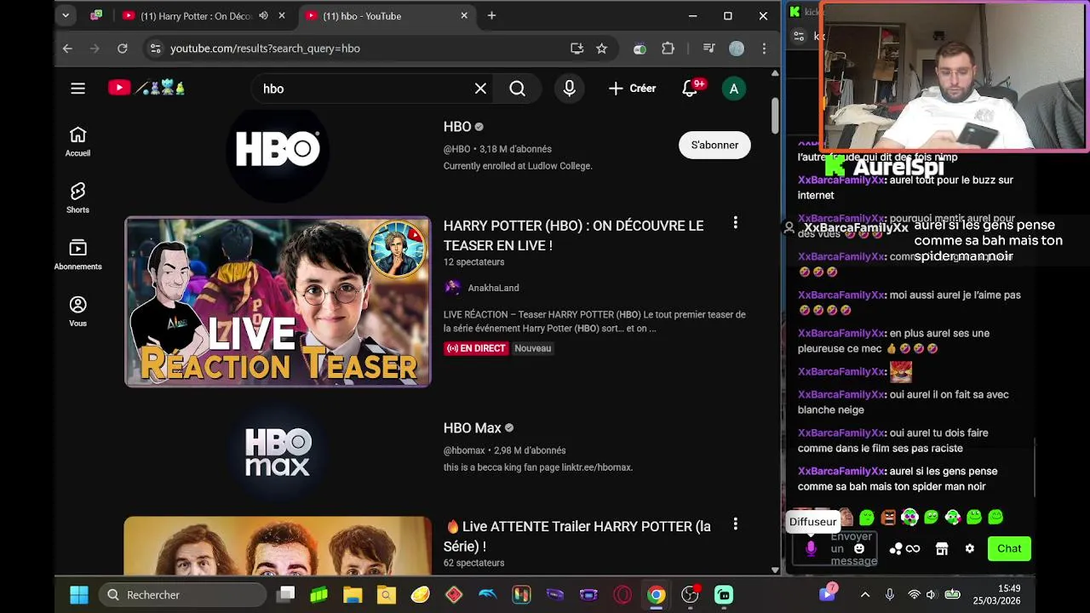
Task: Click the HBO Max channel logo
Action: point(278,451)
